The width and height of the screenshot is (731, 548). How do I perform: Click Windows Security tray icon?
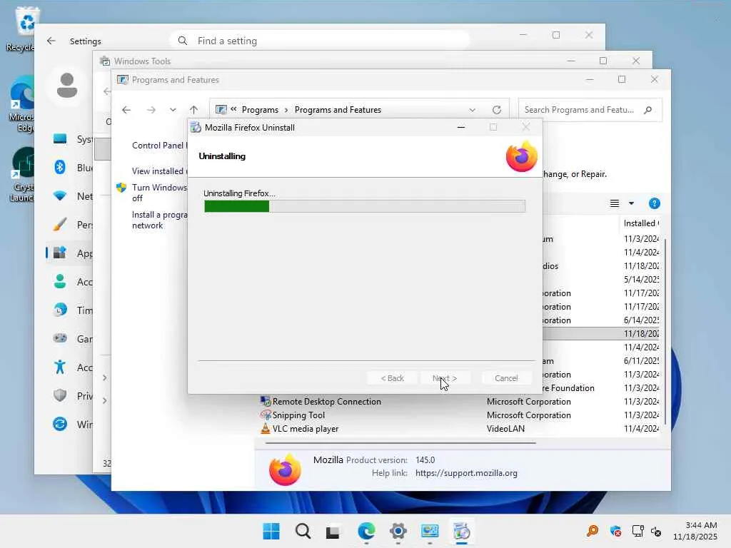click(615, 531)
